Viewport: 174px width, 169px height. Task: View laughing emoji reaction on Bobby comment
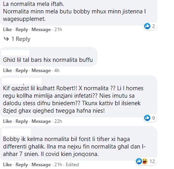tap(144, 161)
